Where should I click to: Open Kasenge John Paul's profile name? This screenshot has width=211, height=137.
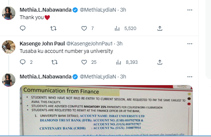click(x=42, y=44)
